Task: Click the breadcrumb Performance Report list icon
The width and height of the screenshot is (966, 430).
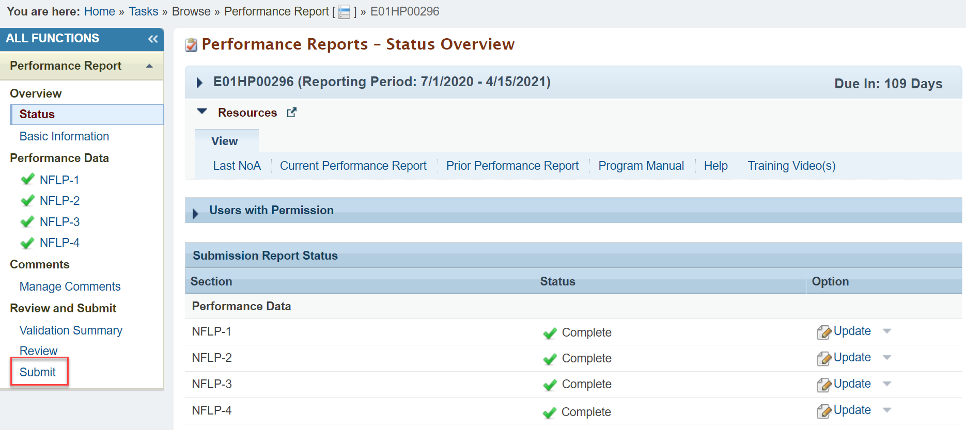Action: pos(344,12)
